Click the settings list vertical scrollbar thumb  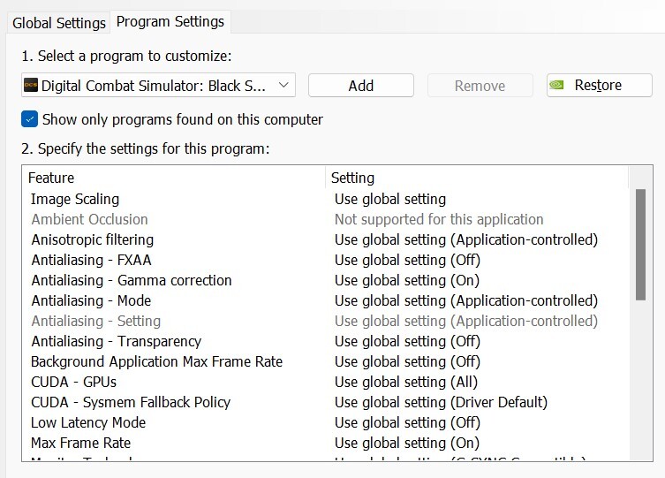click(640, 245)
